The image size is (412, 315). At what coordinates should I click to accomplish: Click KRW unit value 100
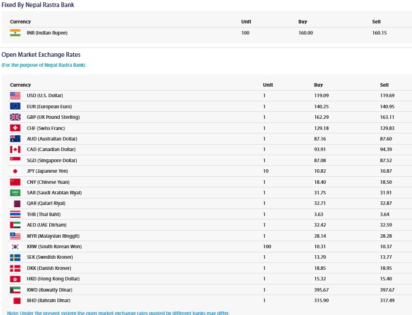[x=267, y=246]
